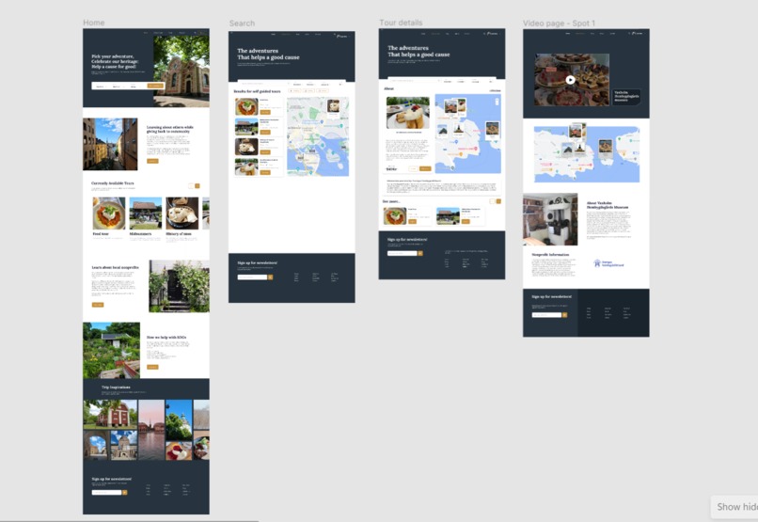Click gold button on second search result
The image size is (758, 522).
pyautogui.click(x=265, y=132)
